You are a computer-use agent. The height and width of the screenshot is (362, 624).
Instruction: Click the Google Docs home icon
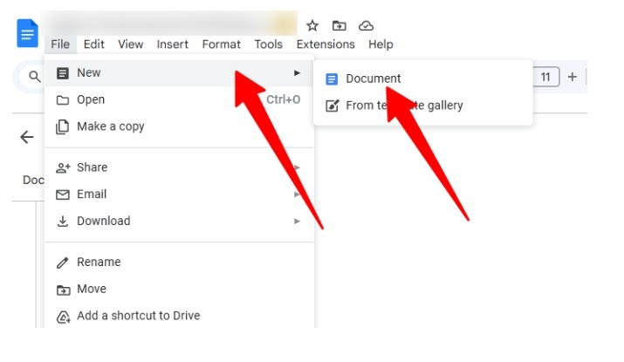click(27, 33)
